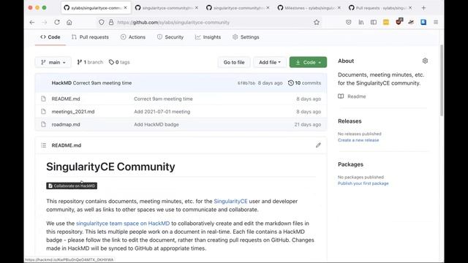Click Create a new release link
The image size is (468, 263).
point(358,140)
